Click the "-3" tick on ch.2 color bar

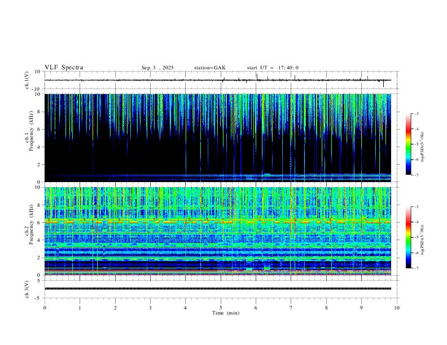[416, 207]
